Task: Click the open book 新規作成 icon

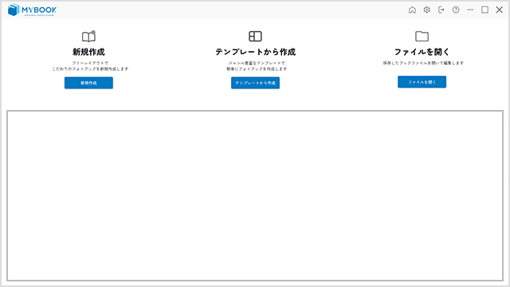Action: coord(88,36)
